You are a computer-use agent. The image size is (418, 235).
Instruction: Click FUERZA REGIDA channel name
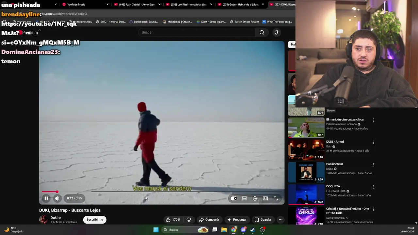tap(336, 191)
